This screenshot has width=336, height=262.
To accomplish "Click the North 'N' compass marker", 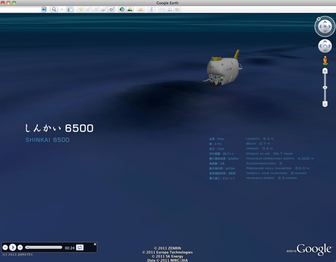I will pos(319,19).
